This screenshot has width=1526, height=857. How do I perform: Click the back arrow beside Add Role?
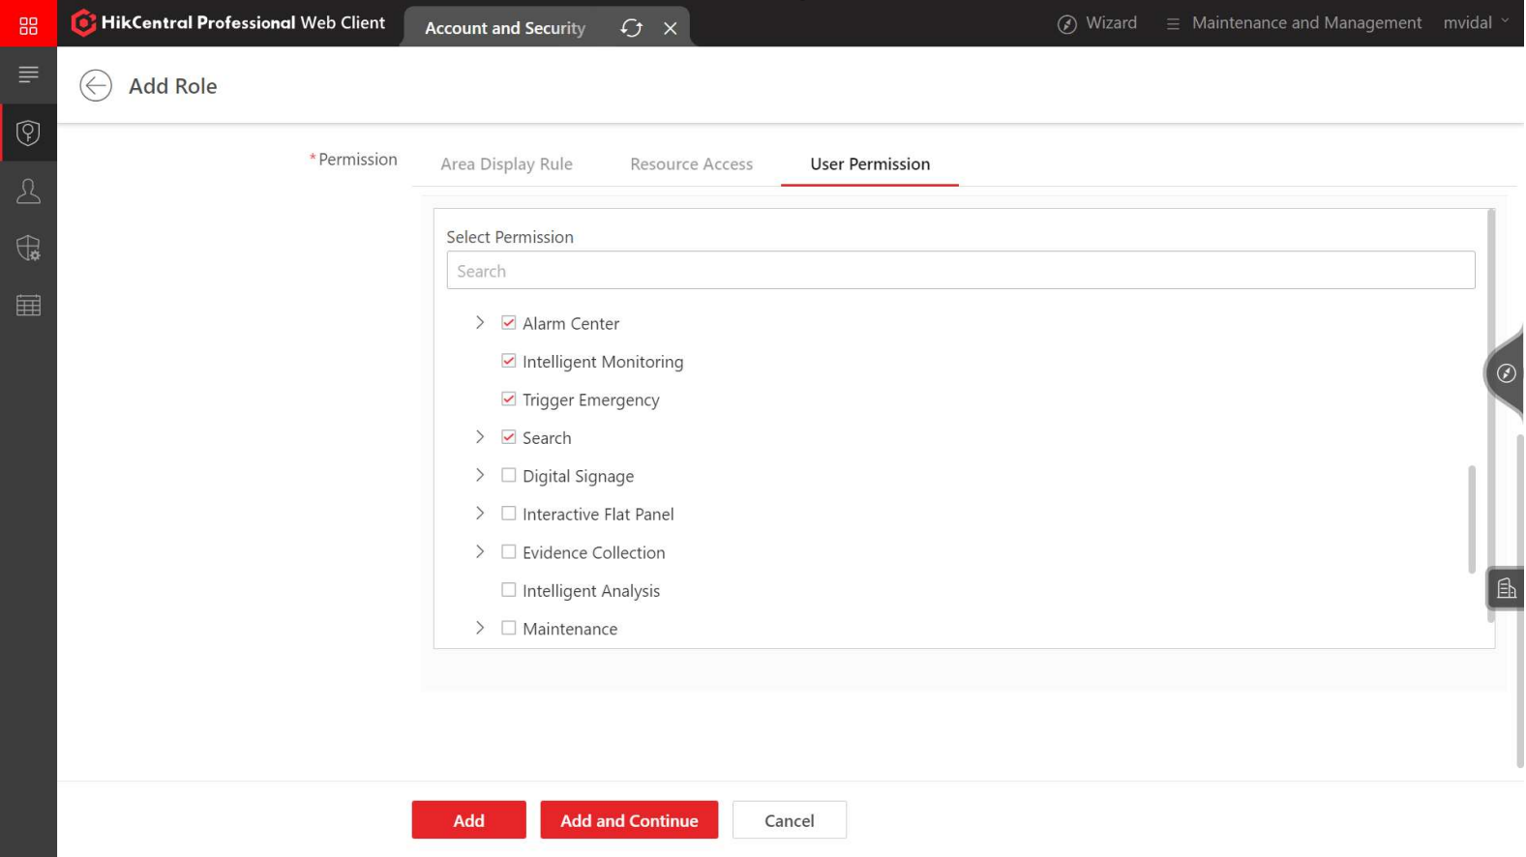[96, 85]
